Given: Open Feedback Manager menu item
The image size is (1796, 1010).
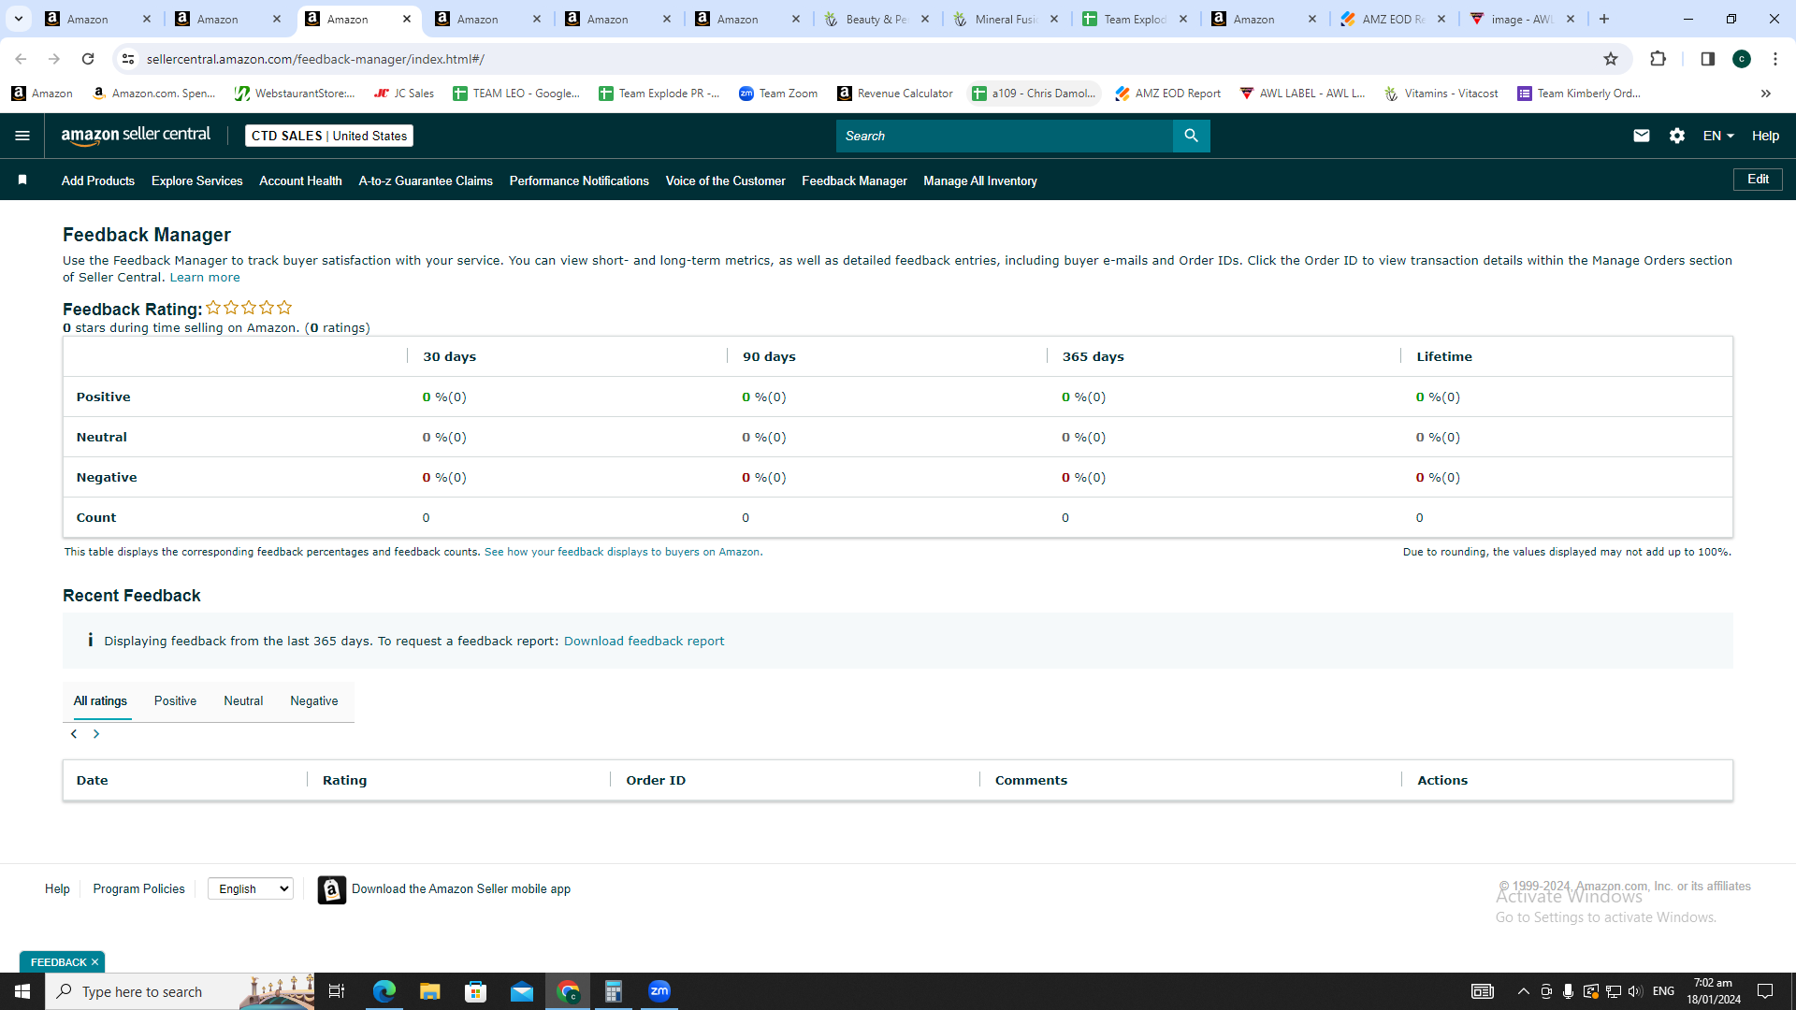Looking at the screenshot, I should [854, 180].
